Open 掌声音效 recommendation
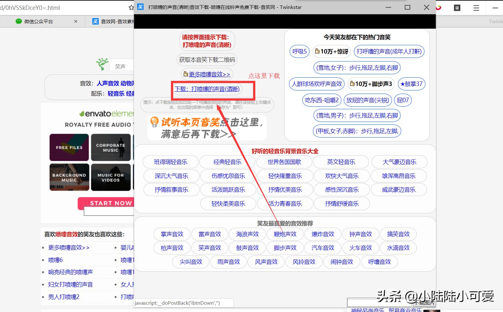503x312 pixels. 172,234
